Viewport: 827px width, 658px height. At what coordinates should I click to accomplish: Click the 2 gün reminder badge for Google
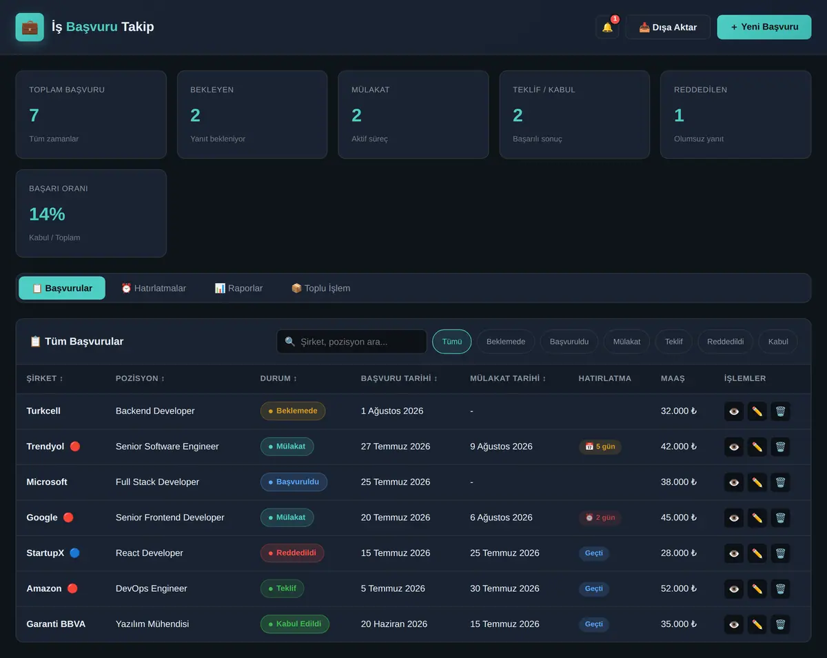point(600,517)
